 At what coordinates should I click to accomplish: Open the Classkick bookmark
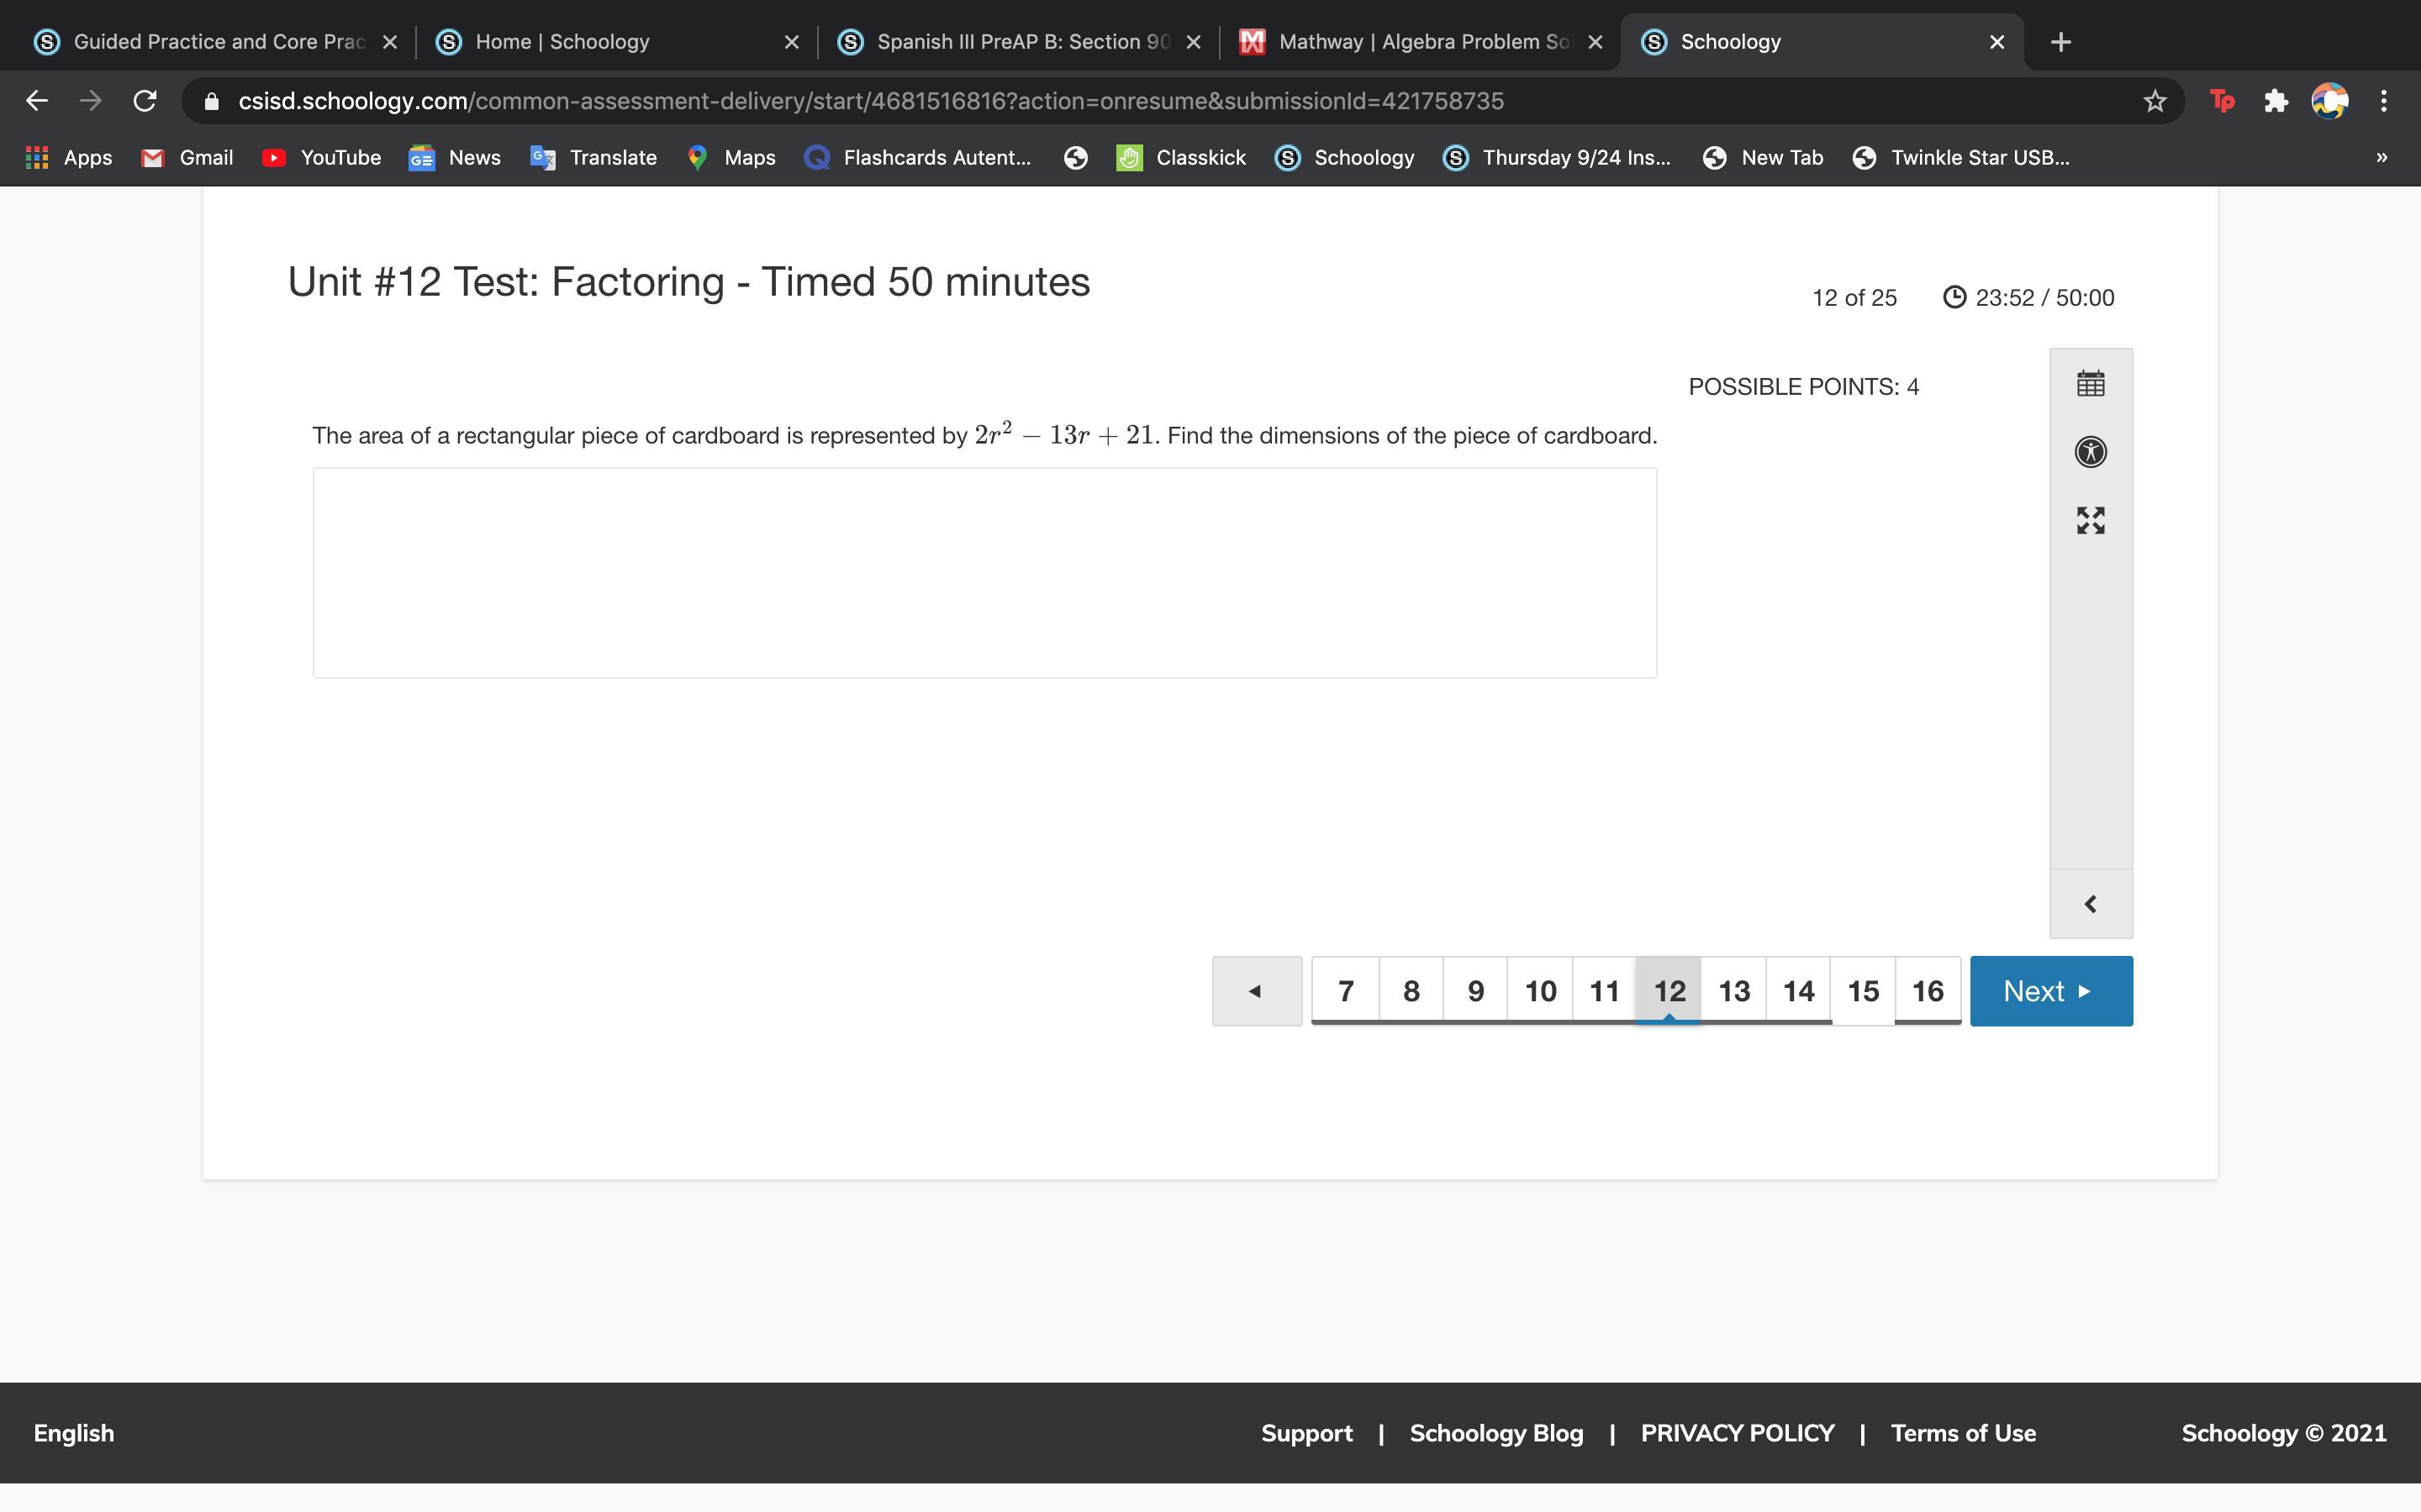(1181, 158)
